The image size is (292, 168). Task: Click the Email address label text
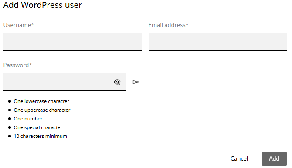(x=167, y=25)
